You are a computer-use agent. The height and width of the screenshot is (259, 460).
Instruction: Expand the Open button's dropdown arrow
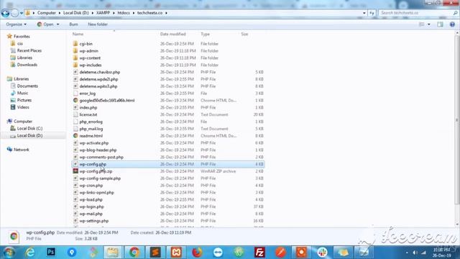[x=57, y=24]
